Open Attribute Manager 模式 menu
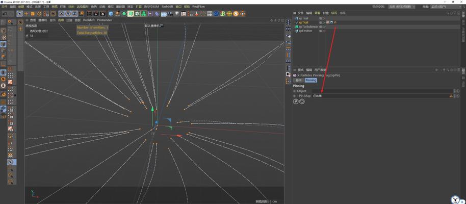This screenshot has width=466, height=204. tap(301, 70)
